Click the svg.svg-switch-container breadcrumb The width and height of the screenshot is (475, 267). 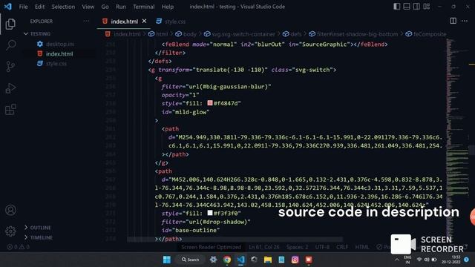coord(240,34)
